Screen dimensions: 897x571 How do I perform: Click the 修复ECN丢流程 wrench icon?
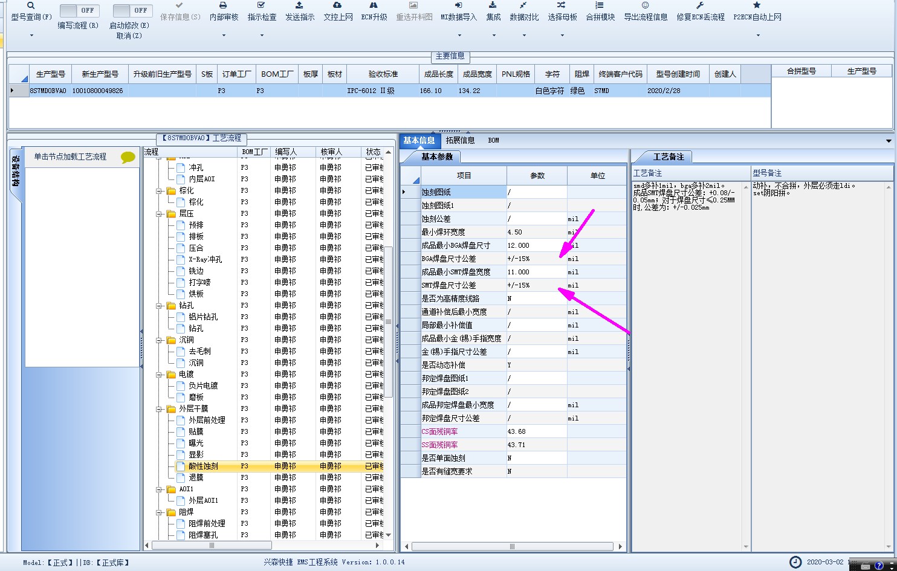pyautogui.click(x=701, y=5)
